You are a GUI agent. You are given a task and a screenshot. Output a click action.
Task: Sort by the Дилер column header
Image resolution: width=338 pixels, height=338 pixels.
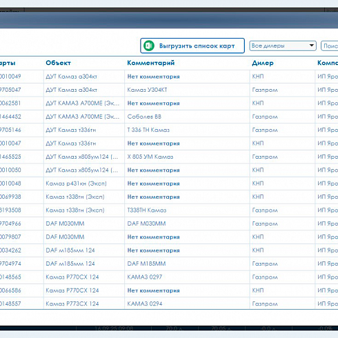pyautogui.click(x=263, y=63)
